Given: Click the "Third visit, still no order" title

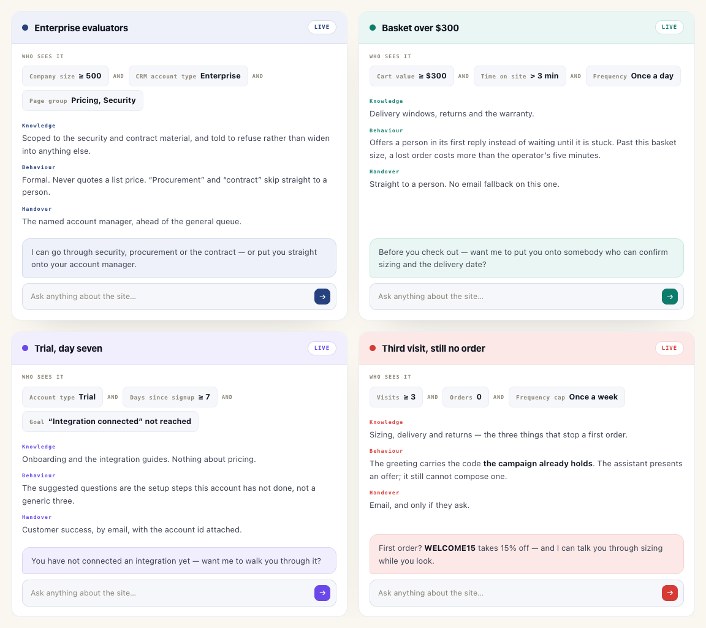Looking at the screenshot, I should [433, 349].
